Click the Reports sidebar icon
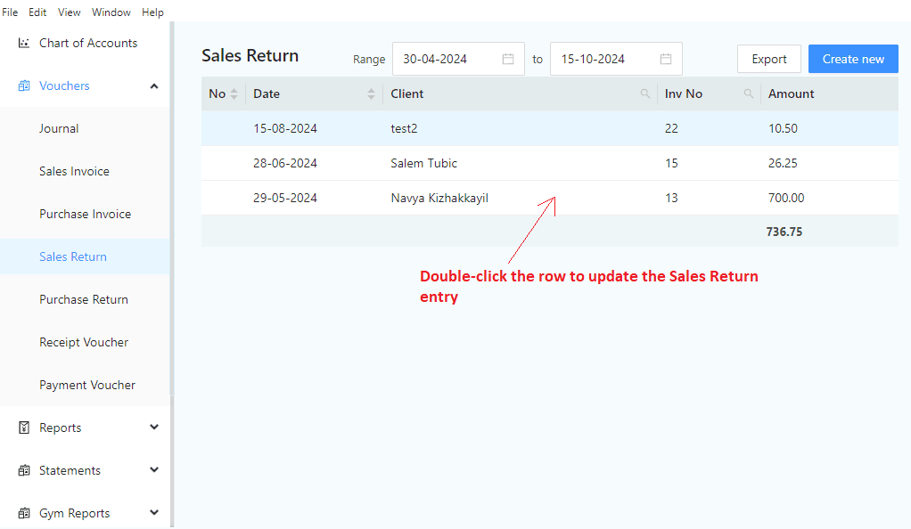The image size is (911, 529). pos(24,428)
